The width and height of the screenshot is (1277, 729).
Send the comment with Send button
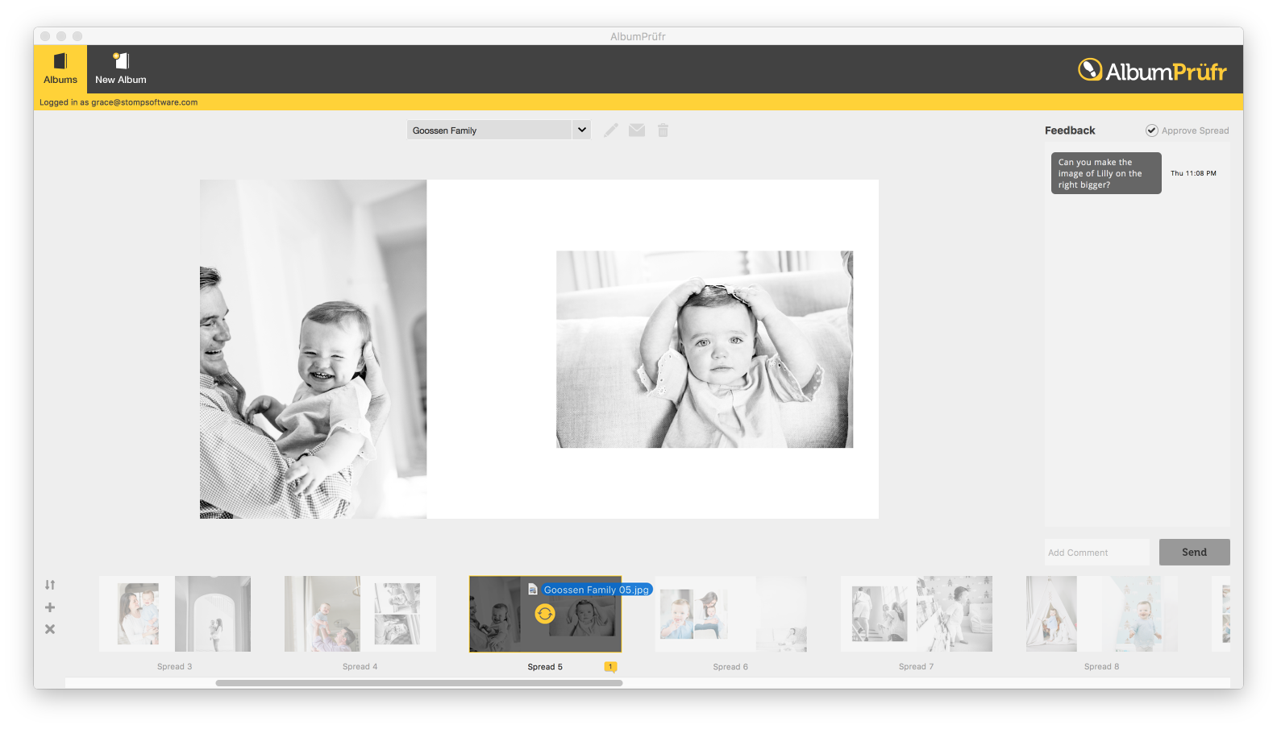click(1195, 553)
